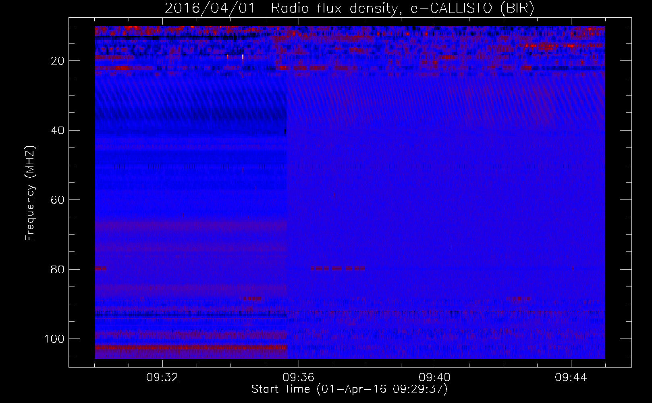The width and height of the screenshot is (652, 403).
Task: Click the 80 frequency tick label
Action: pos(58,269)
